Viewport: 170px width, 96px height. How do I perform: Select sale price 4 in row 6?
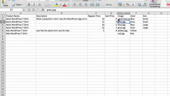[111, 31]
